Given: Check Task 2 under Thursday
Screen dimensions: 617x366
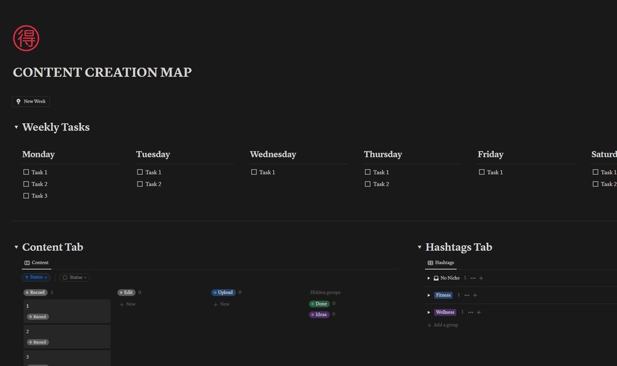Looking at the screenshot, I should tap(367, 184).
